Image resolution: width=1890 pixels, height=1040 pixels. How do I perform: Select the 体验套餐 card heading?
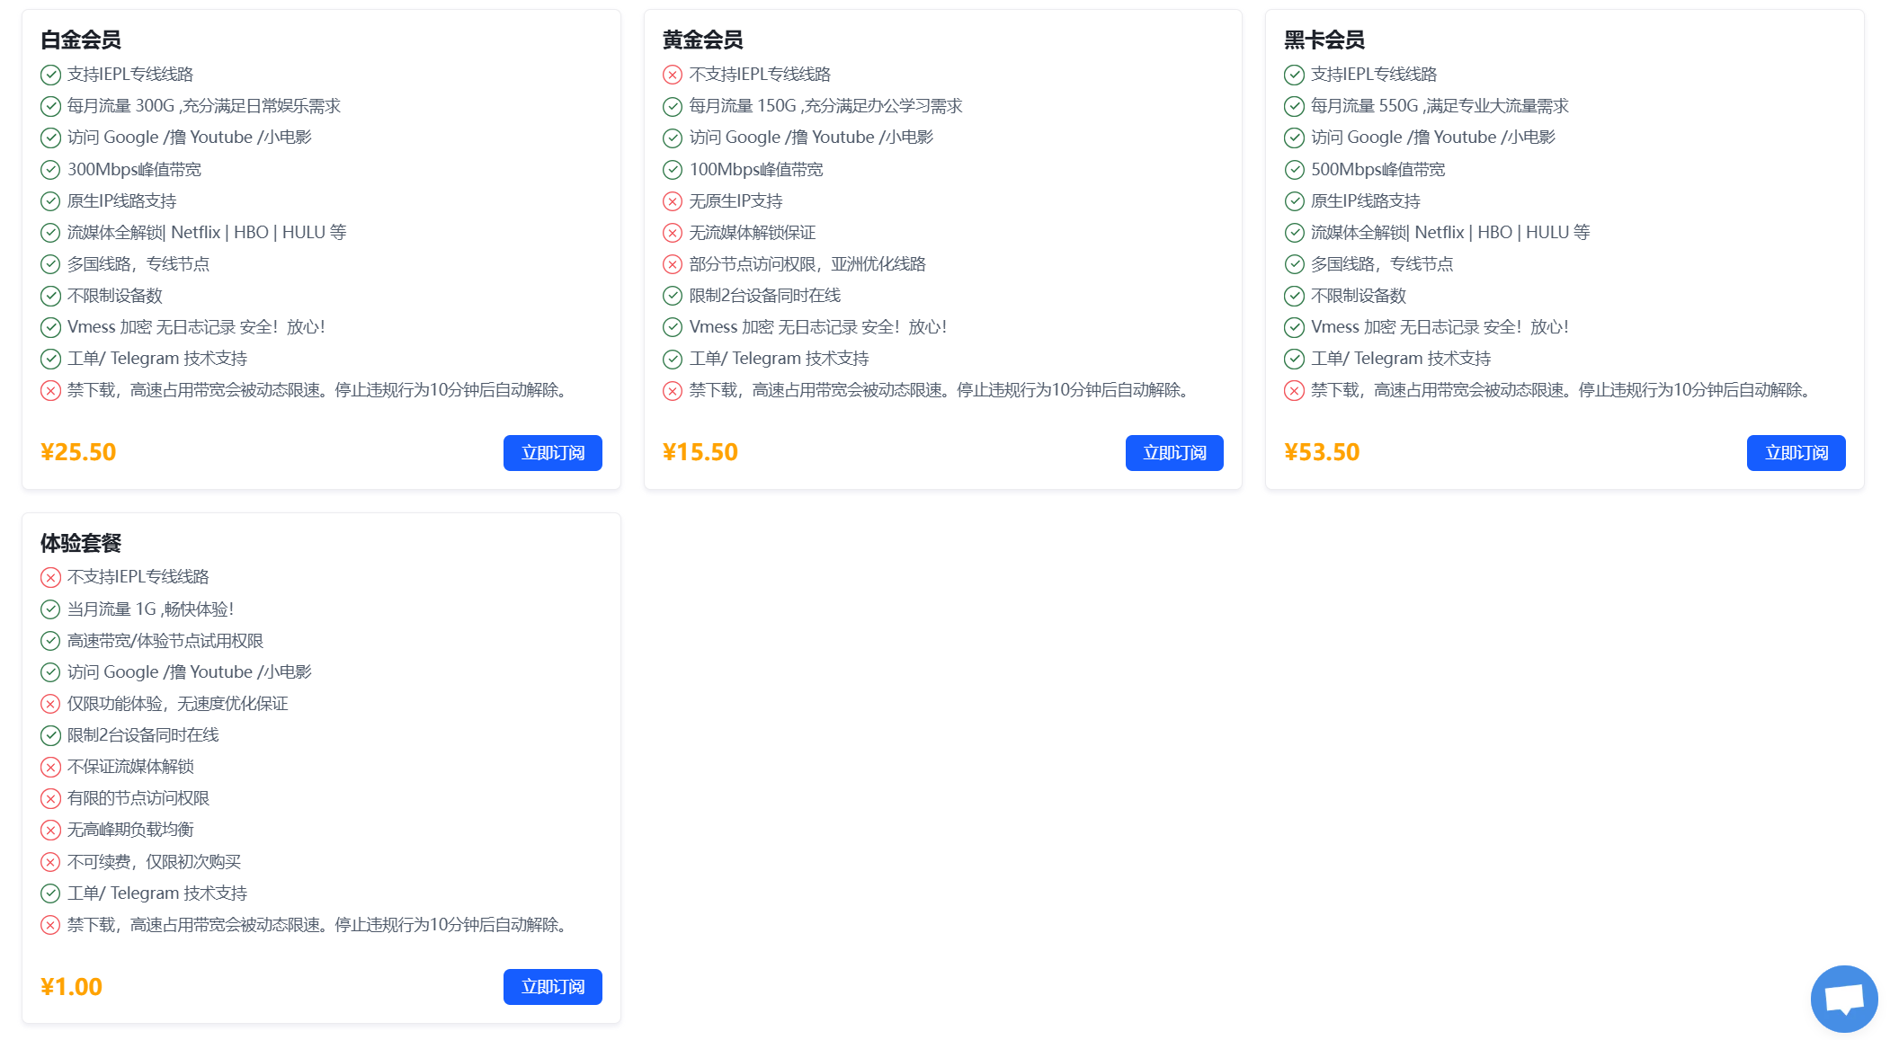point(79,543)
